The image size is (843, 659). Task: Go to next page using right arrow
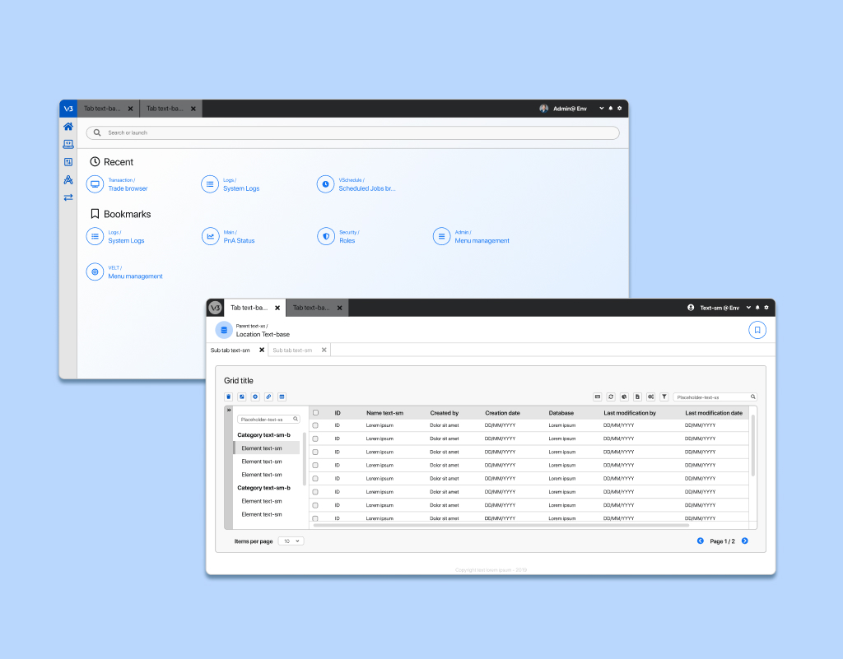(x=745, y=541)
